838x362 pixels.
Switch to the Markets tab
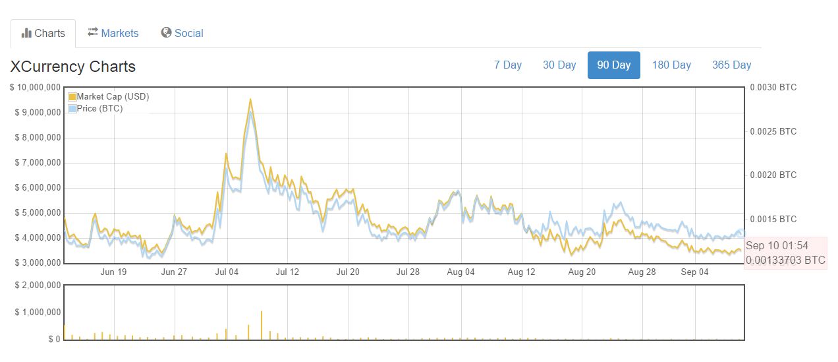pyautogui.click(x=113, y=33)
